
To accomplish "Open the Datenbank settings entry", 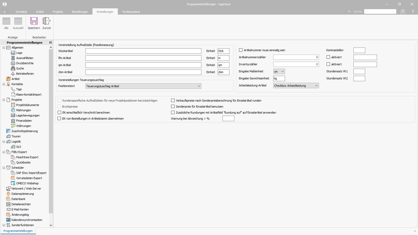I will [x=18, y=199].
